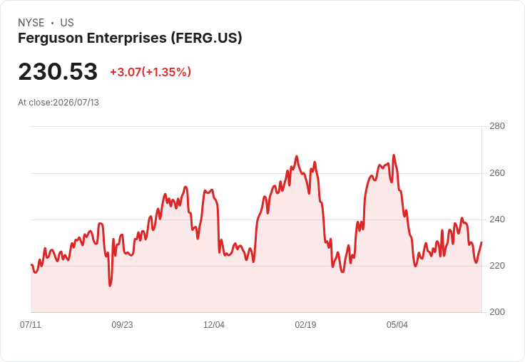
Task: Click the At close:2026/07/13 timestamp
Action: point(58,103)
